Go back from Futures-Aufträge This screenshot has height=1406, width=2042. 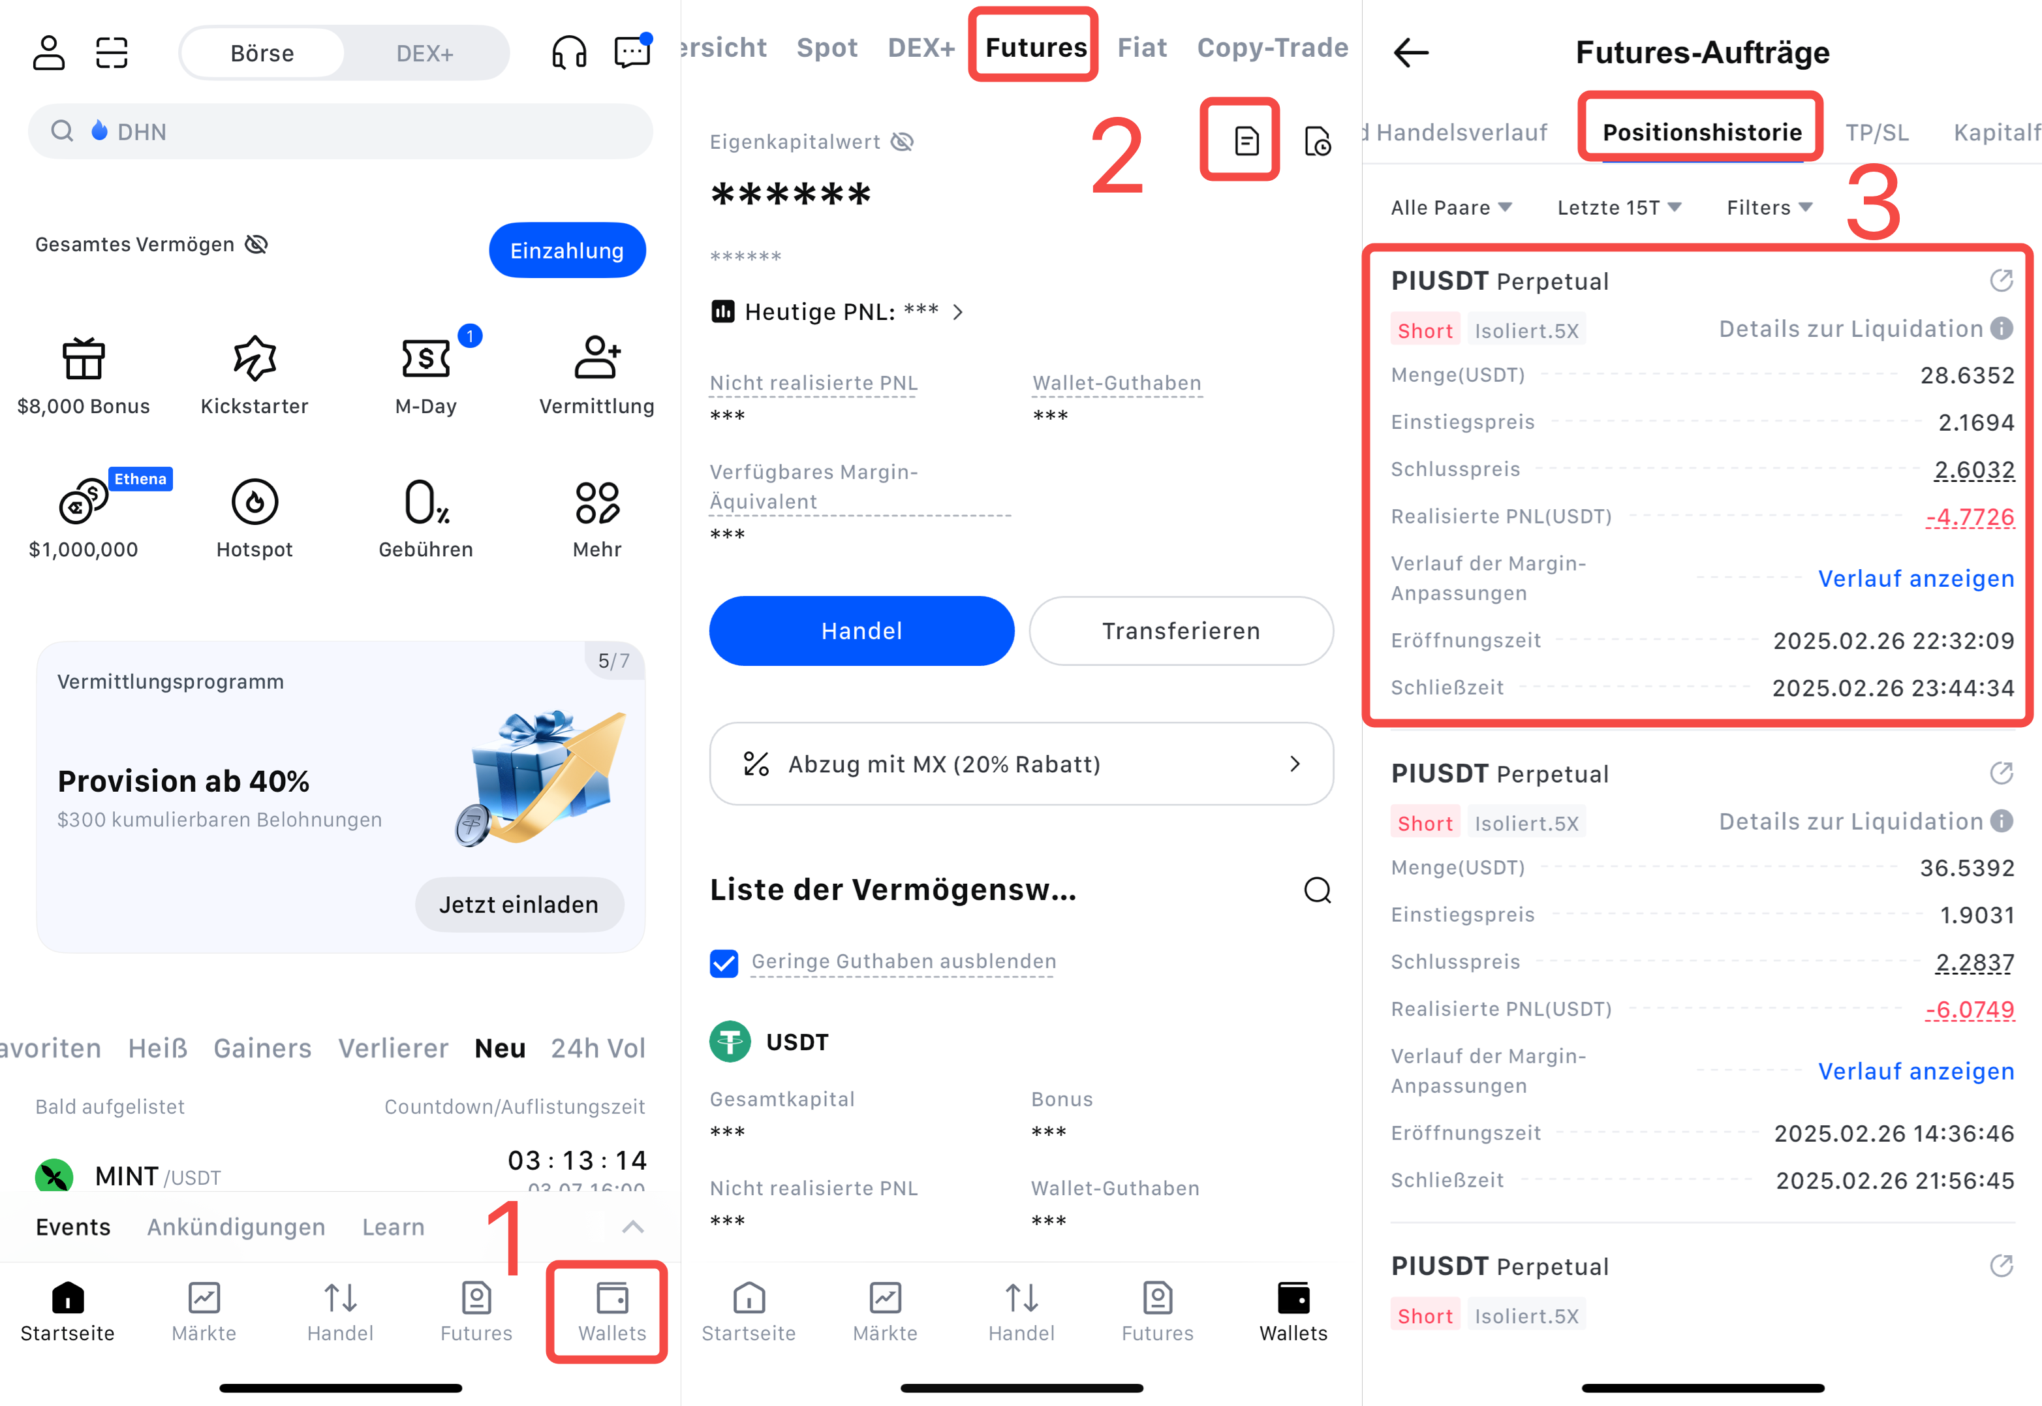tap(1411, 52)
